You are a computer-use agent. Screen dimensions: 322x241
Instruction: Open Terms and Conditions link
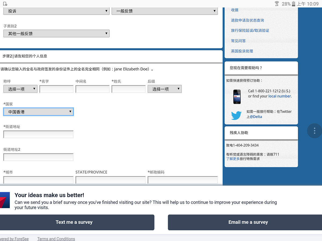click(x=56, y=239)
